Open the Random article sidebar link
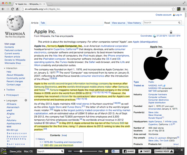The height and width of the screenshot is (155, 187). tap(12, 57)
